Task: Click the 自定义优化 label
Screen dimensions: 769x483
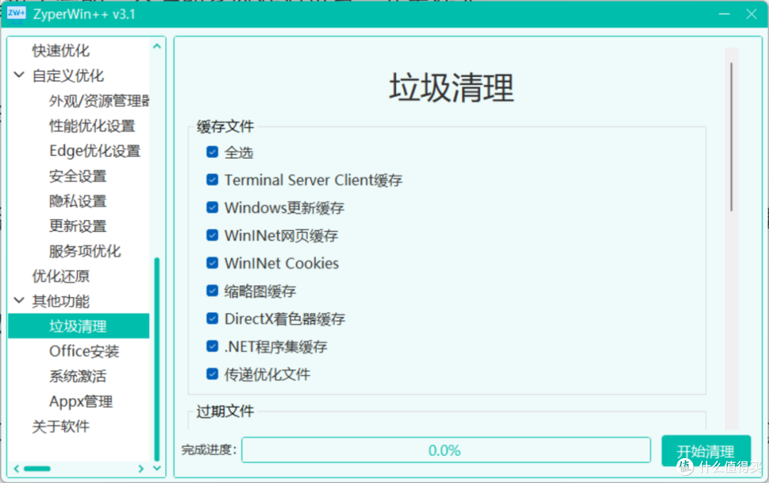Action: point(68,76)
